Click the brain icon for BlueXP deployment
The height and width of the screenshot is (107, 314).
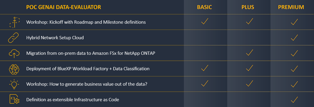(x=13, y=69)
